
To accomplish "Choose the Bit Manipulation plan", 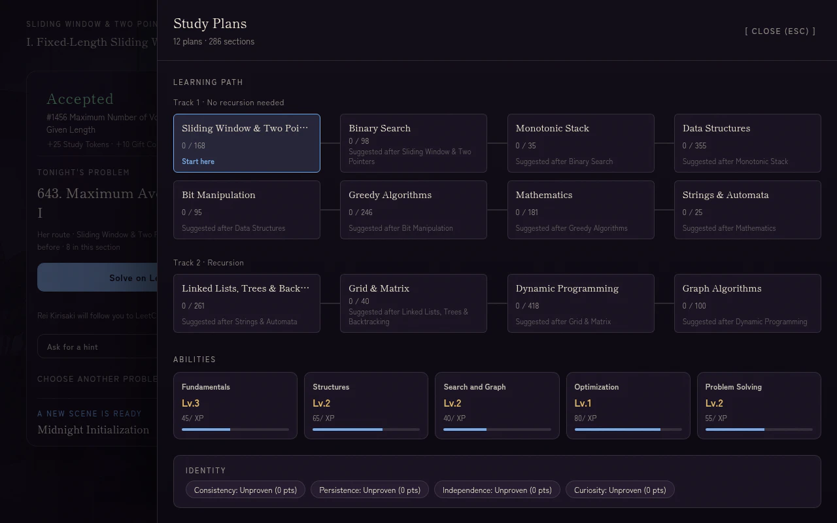I will click(x=247, y=210).
